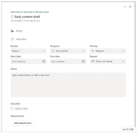The image size is (137, 133).
Task: Open the Start date calendar icon
Action: point(44,62)
